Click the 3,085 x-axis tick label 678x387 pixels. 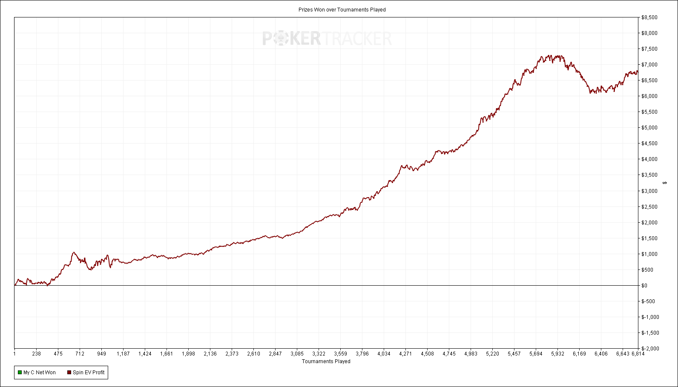(x=297, y=354)
